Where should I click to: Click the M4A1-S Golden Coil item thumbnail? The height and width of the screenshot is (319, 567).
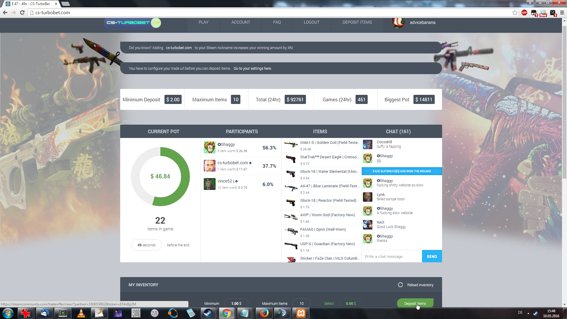click(291, 144)
